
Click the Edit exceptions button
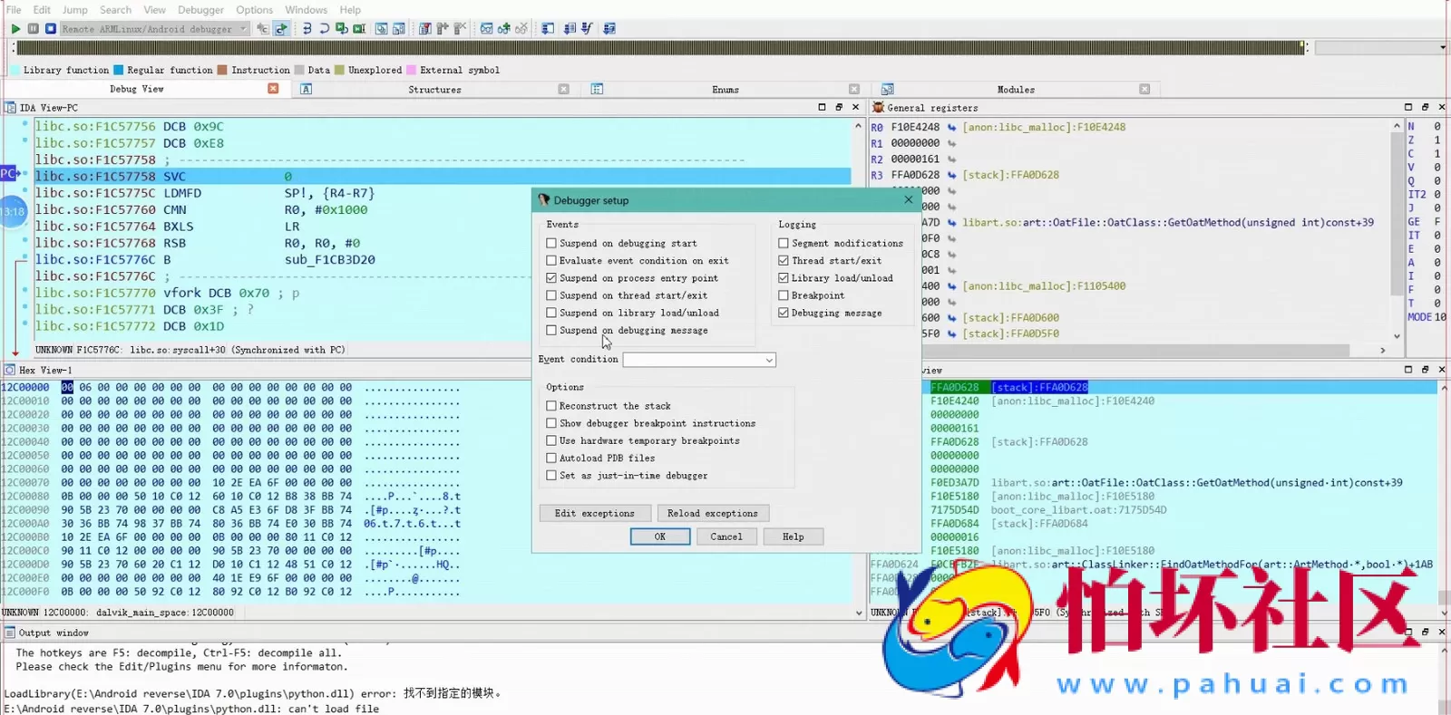(595, 513)
